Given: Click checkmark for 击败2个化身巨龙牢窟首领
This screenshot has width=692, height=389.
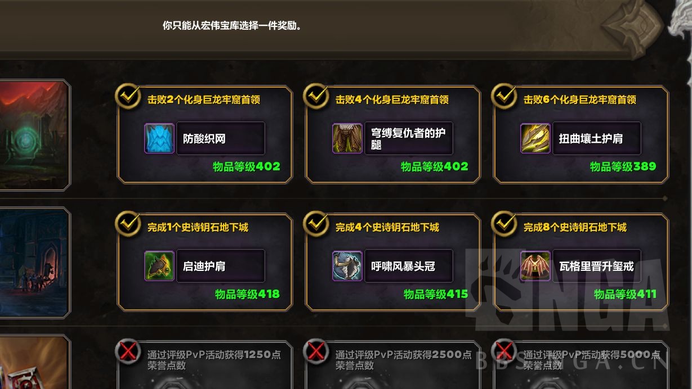Looking at the screenshot, I should [x=128, y=97].
